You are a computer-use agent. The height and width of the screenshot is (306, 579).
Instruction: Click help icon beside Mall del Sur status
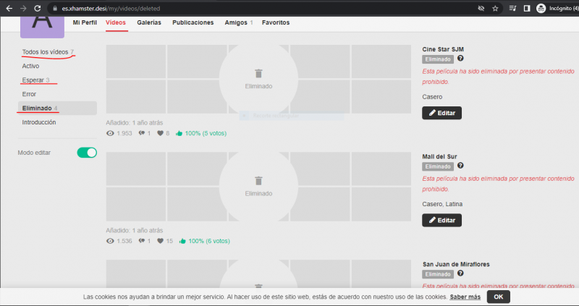460,166
